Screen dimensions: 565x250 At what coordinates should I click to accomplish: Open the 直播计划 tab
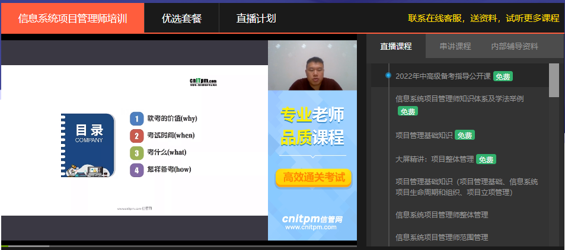tap(256, 18)
